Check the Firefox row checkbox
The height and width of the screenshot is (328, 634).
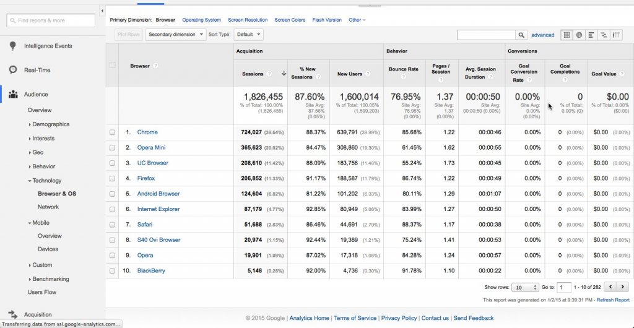tap(113, 178)
